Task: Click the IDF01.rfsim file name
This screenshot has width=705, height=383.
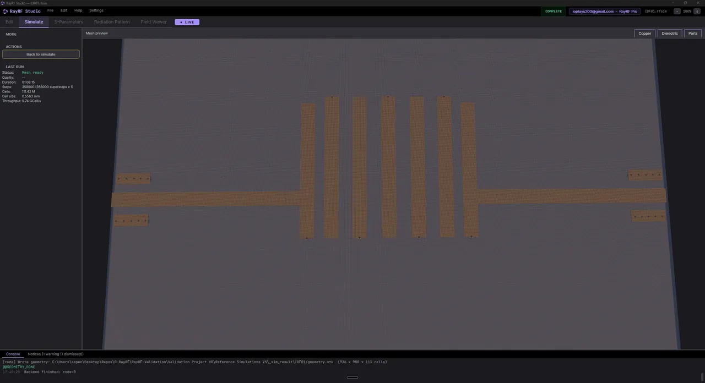Action: (x=656, y=11)
